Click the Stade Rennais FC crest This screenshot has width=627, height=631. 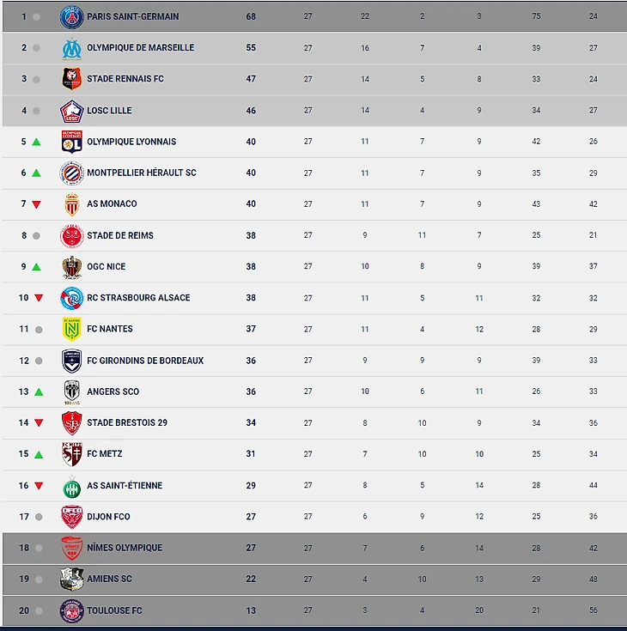click(x=72, y=79)
